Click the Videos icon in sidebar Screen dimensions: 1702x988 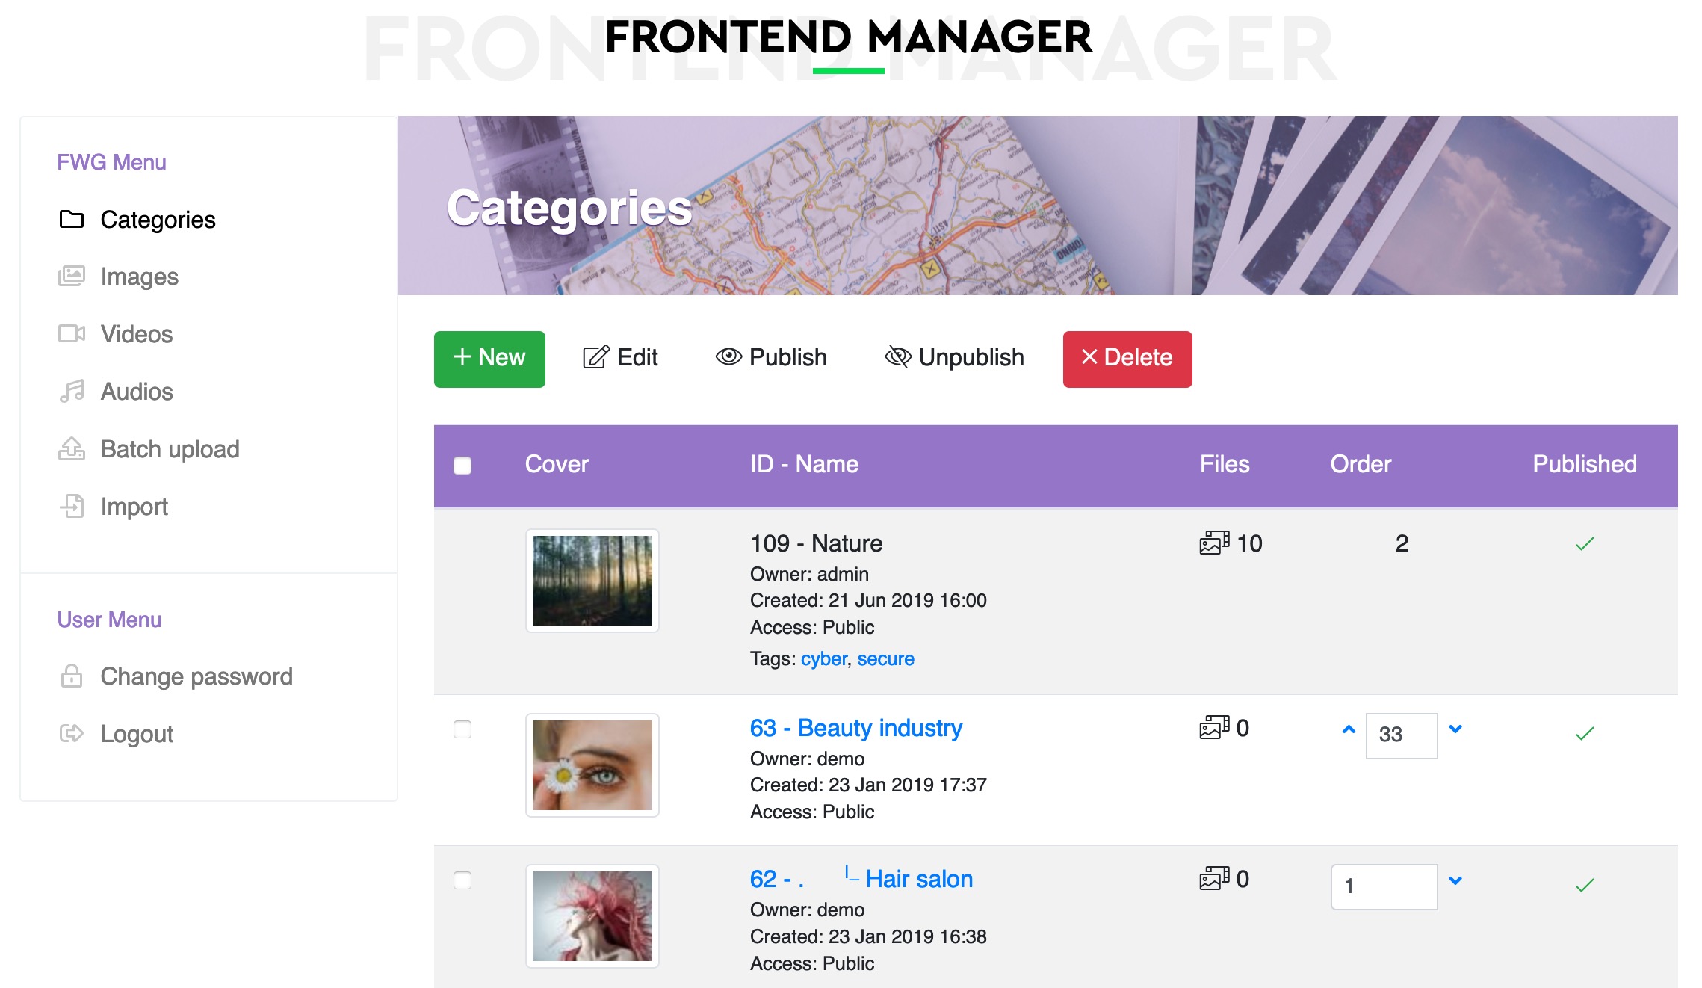pos(72,334)
